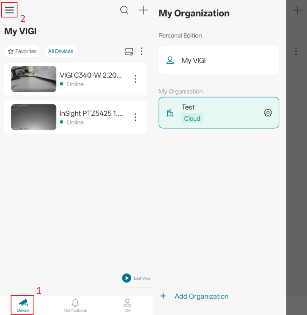Open three-dot menu for VIGI C340-W

pyautogui.click(x=135, y=79)
